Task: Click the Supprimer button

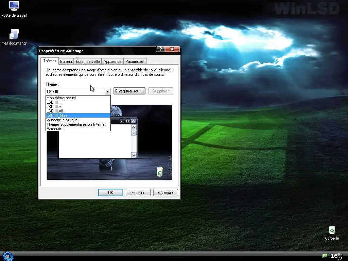Action: [160, 91]
